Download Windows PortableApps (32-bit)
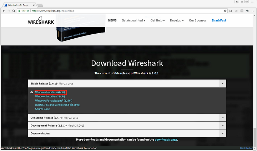The height and width of the screenshot is (151, 257). coord(54,101)
